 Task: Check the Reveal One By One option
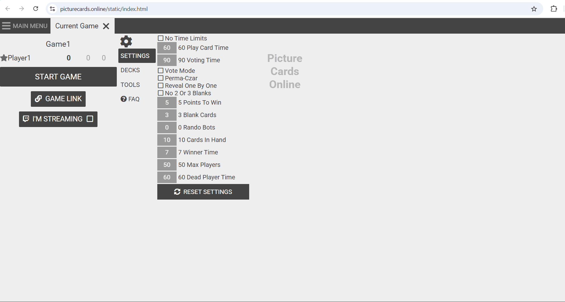(x=161, y=86)
